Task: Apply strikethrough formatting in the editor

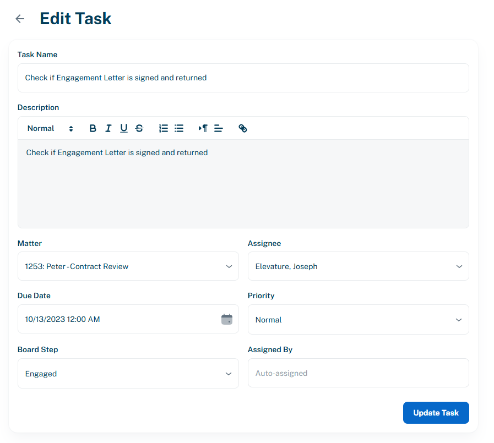Action: (139, 128)
